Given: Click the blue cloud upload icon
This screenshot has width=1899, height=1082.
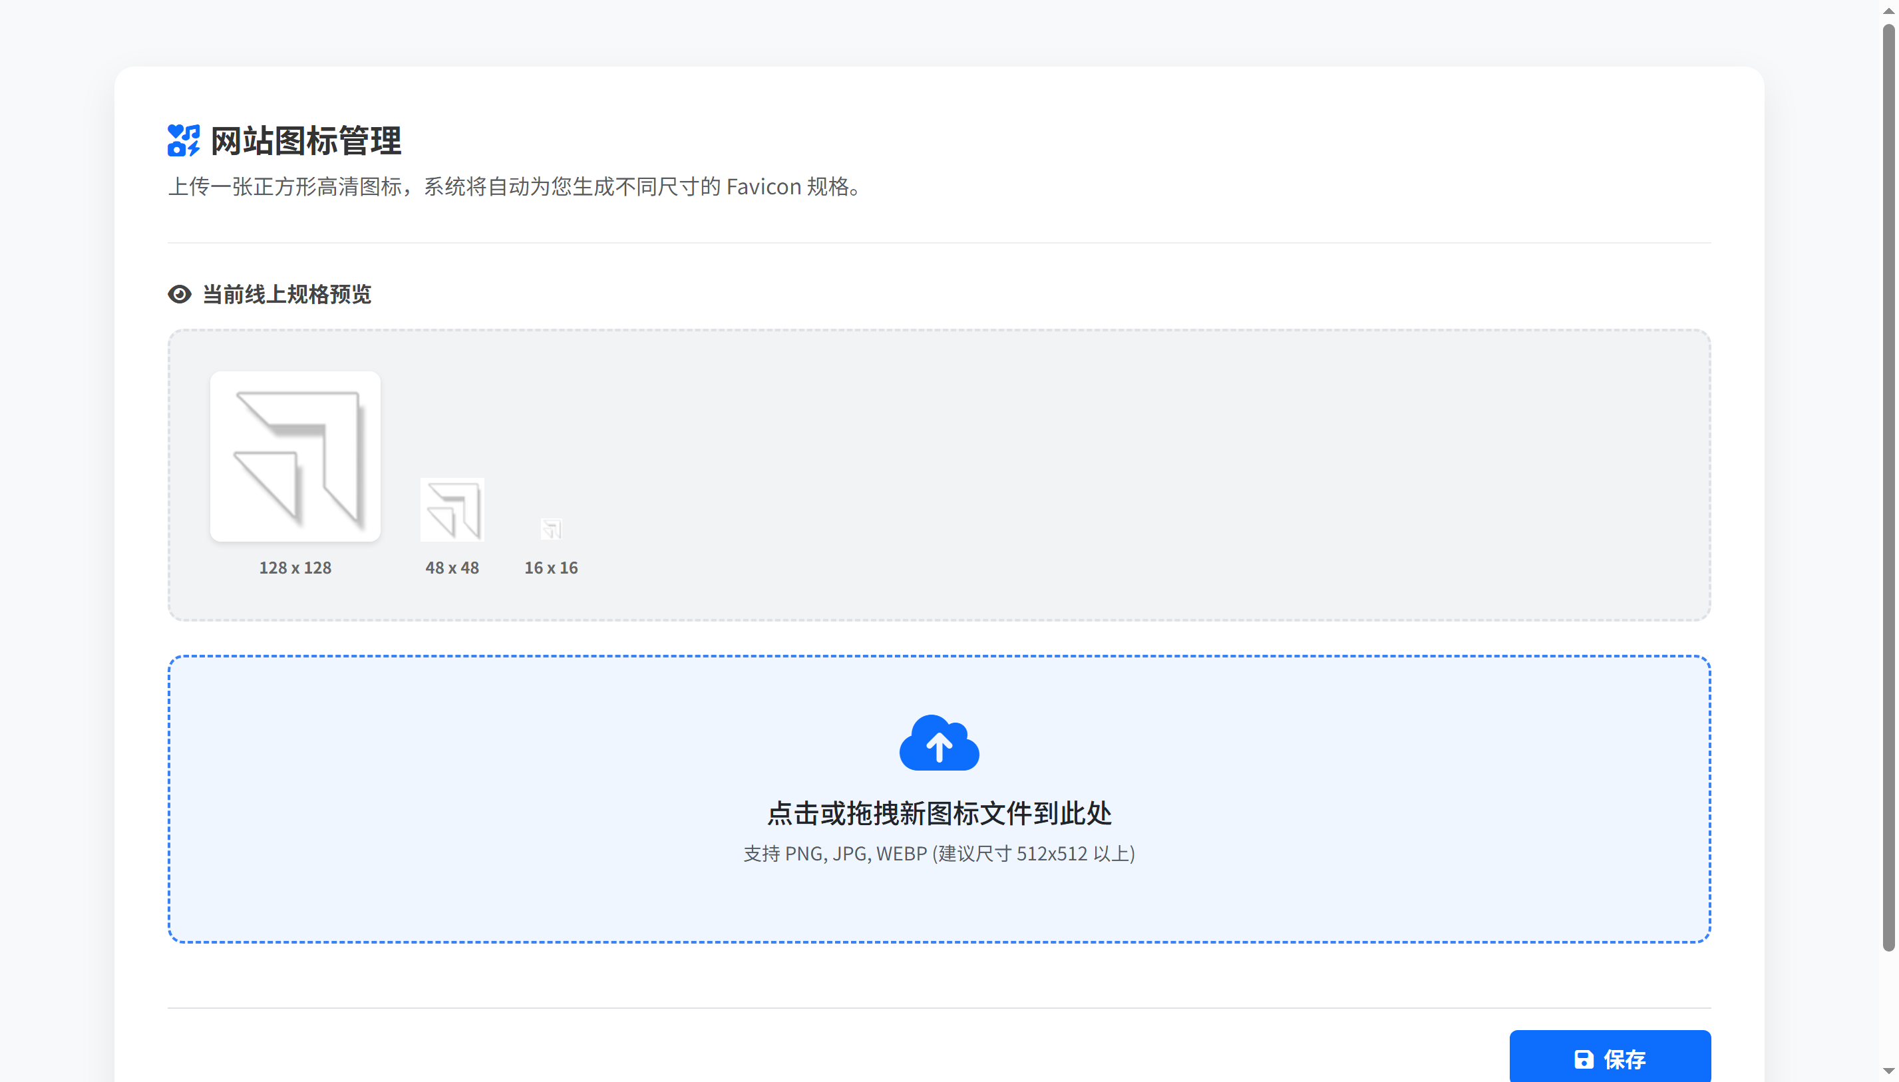Looking at the screenshot, I should (939, 743).
